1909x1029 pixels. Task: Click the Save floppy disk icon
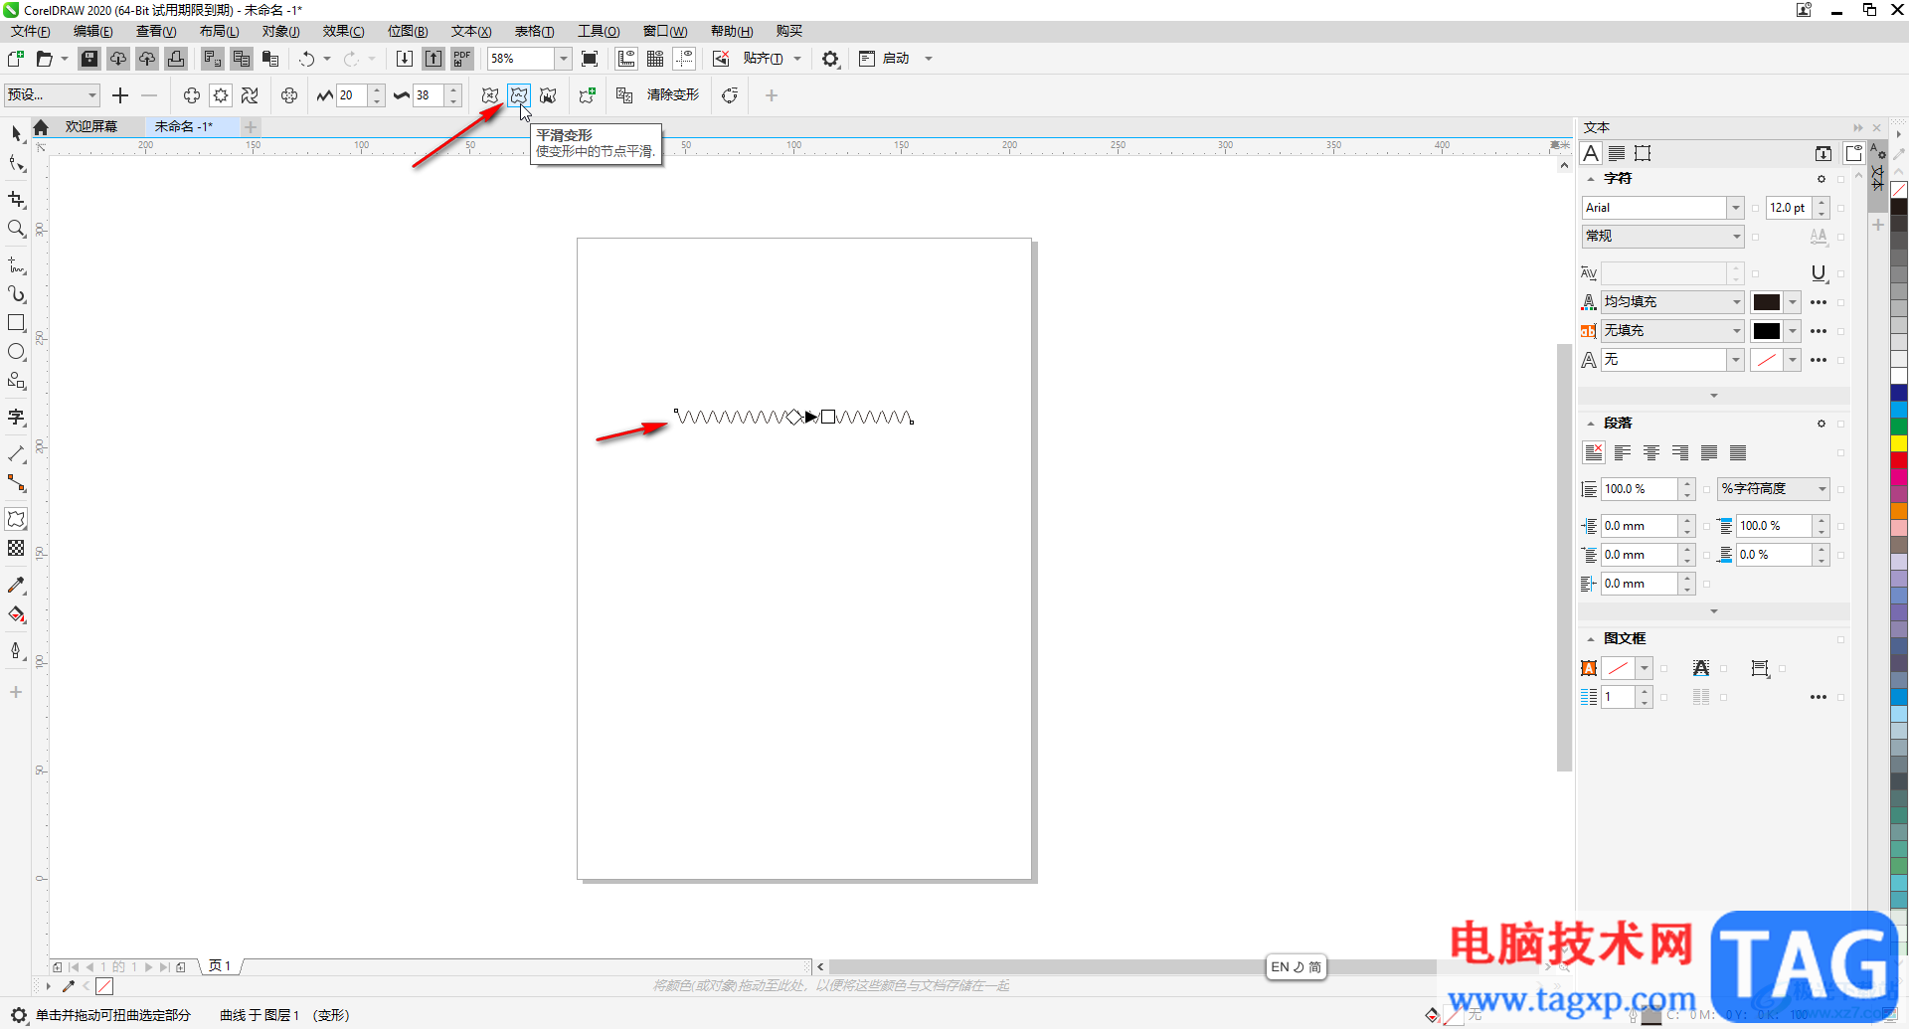(89, 59)
